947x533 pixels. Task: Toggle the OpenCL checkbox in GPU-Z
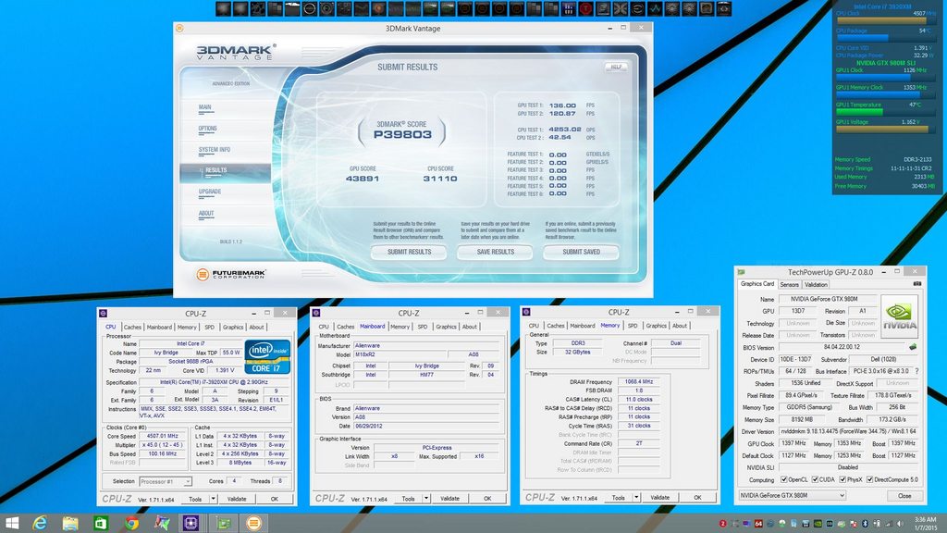(784, 479)
